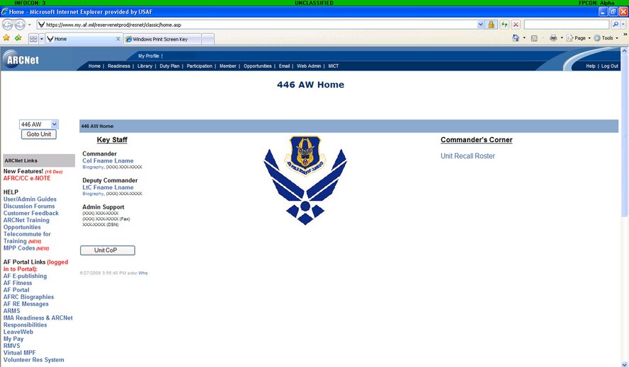This screenshot has width=629, height=367.
Task: Click inside the browser search box
Action: click(565, 25)
